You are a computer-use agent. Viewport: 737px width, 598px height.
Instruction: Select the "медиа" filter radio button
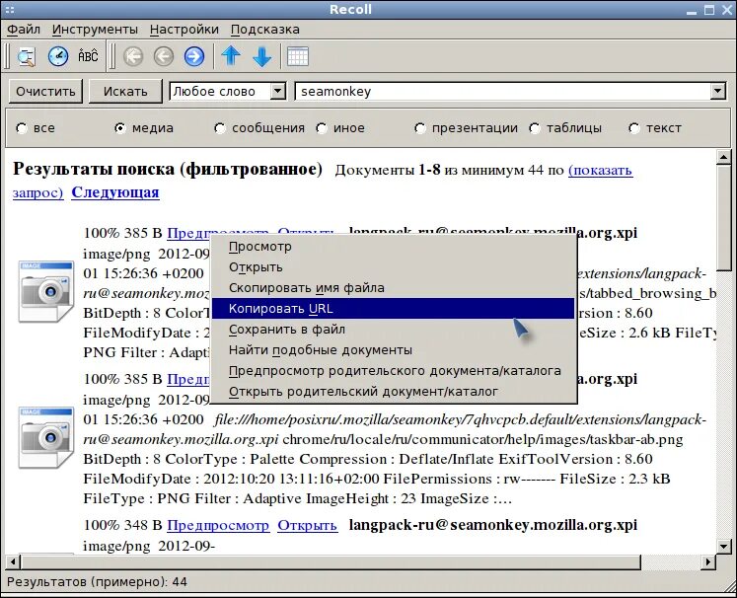pyautogui.click(x=120, y=128)
